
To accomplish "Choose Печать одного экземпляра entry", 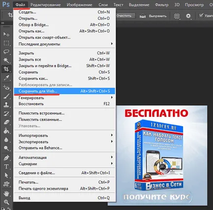I will [64, 188].
